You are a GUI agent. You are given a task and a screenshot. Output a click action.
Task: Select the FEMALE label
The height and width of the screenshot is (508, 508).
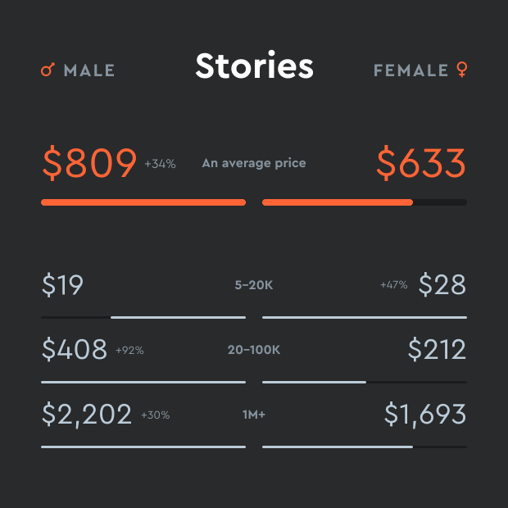[410, 71]
